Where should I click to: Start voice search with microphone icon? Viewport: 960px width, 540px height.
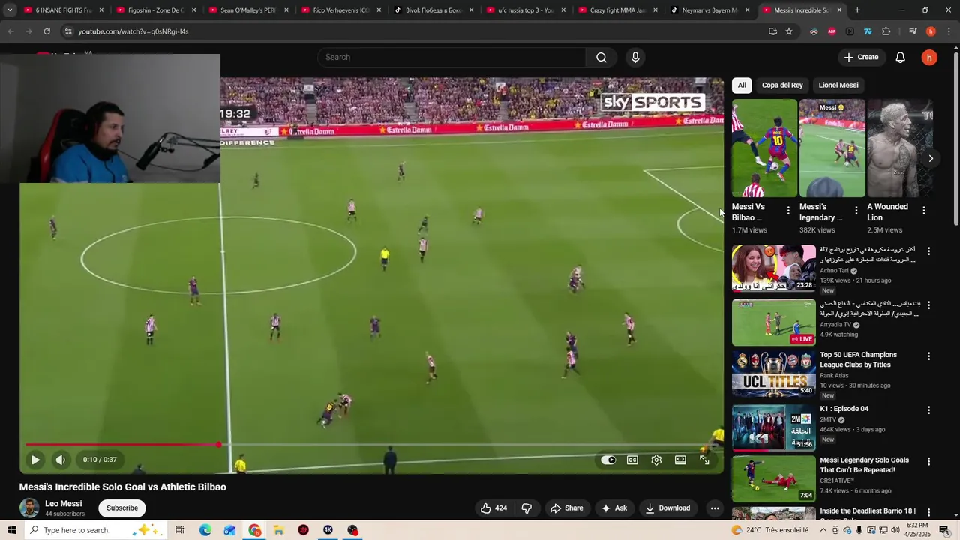635,57
